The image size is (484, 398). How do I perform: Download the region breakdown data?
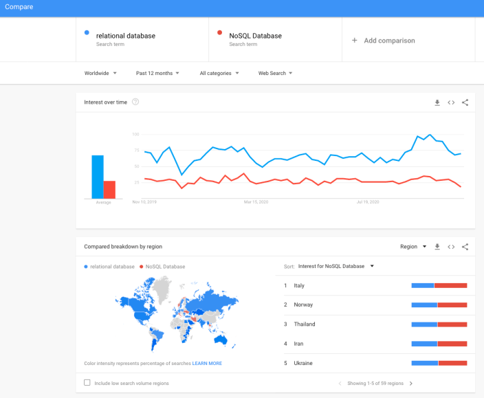click(x=437, y=247)
